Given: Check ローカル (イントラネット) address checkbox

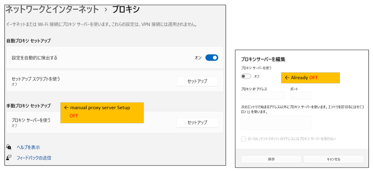Looking at the screenshot, I should coord(244,139).
